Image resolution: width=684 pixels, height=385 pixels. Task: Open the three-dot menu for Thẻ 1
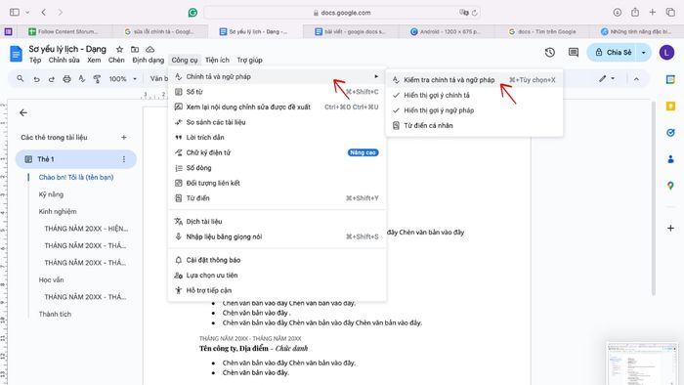[124, 159]
